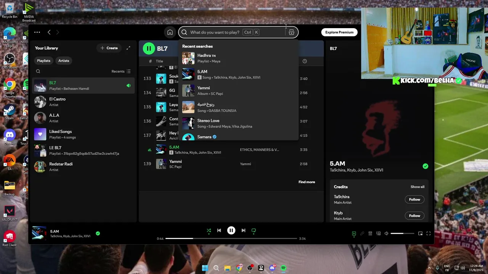Toggle repeat in the player bar
The height and width of the screenshot is (274, 488).
tap(254, 230)
